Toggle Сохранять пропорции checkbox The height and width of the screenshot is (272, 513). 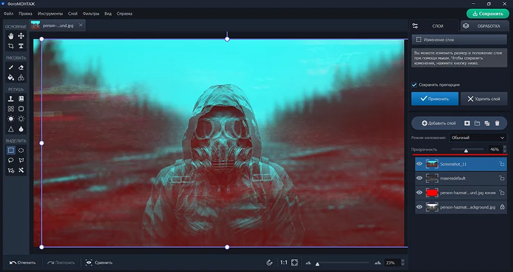click(414, 85)
